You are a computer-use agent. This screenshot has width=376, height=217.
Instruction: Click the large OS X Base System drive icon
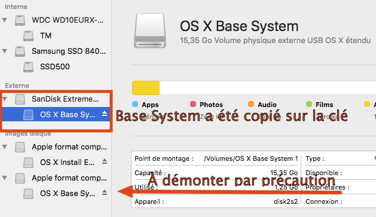(150, 30)
